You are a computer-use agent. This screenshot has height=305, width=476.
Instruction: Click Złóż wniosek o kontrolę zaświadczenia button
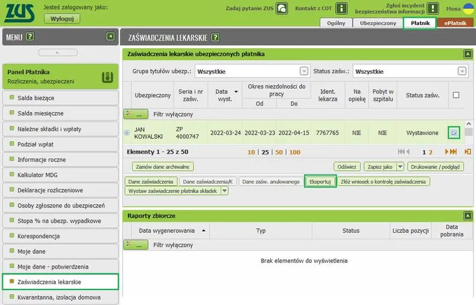(x=383, y=181)
